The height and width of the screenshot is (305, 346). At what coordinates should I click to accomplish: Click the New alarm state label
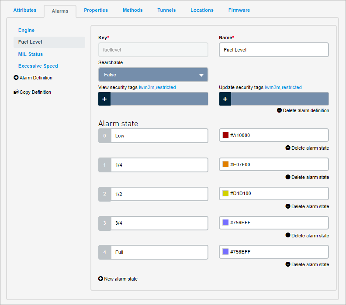tap(121, 279)
